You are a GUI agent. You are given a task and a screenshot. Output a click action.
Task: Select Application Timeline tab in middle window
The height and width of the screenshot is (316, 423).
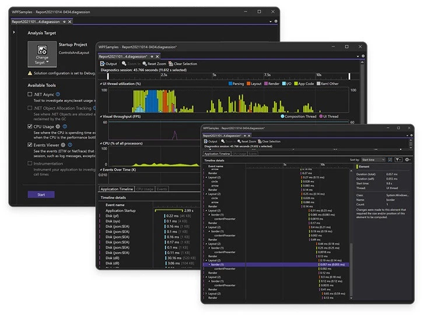point(117,189)
